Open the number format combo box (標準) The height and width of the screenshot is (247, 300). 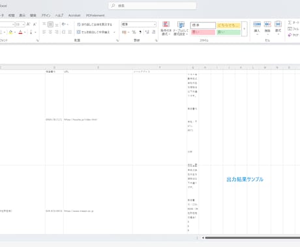[139, 24]
